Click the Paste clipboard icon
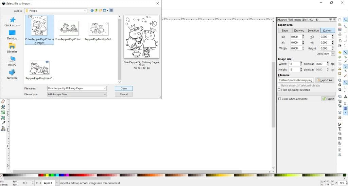348x186 pixels. [340, 73]
